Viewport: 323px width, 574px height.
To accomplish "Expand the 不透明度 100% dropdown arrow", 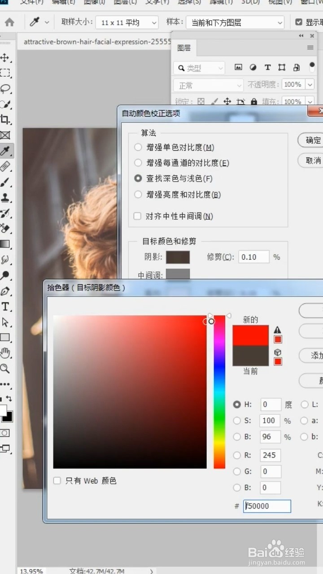I will tap(310, 84).
